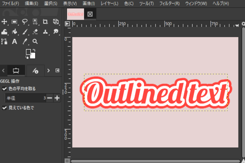Toggle the 色の平均を取る checkbox
This screenshot has width=245, height=163.
pyautogui.click(x=4, y=88)
